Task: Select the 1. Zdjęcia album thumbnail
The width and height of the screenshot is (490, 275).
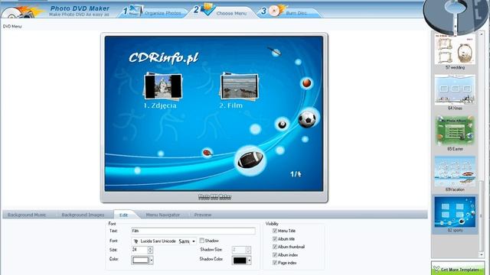Action: [x=163, y=86]
